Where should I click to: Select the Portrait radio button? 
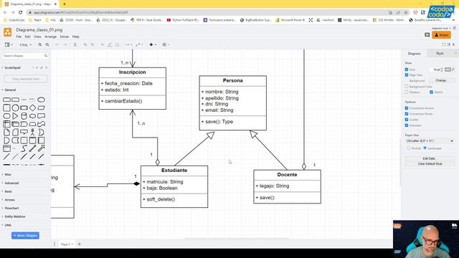point(409,148)
